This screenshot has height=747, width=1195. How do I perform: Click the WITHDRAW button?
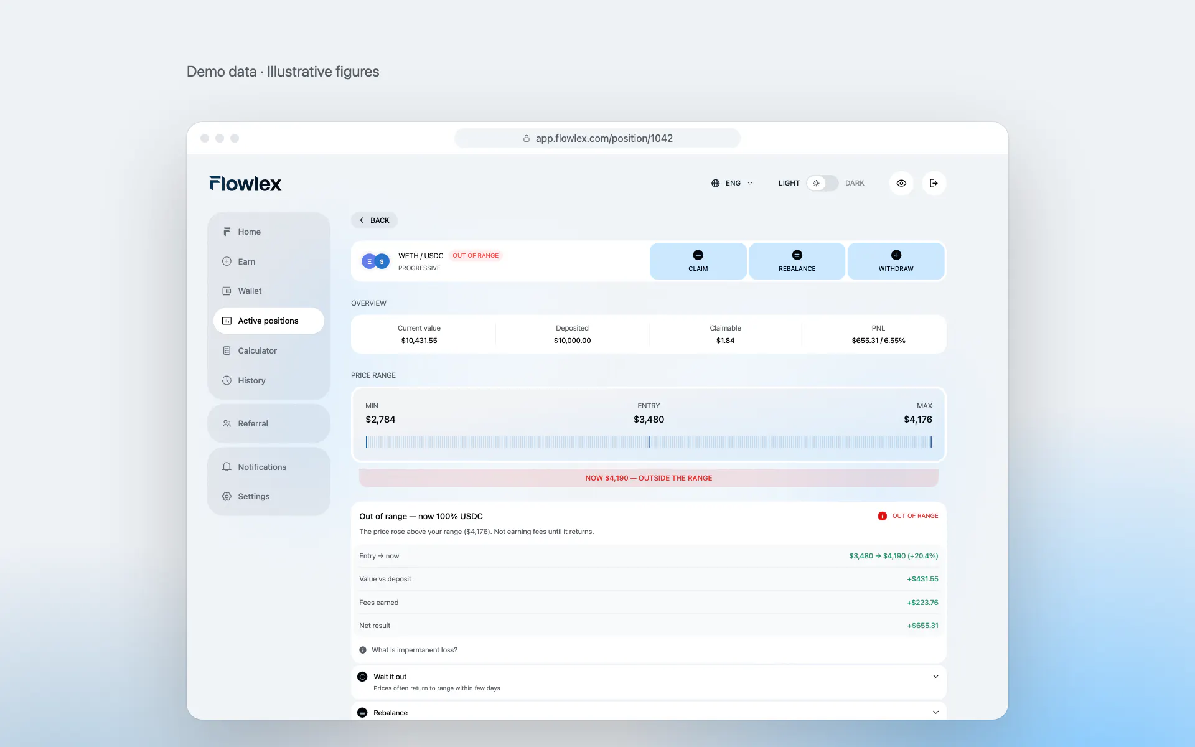coord(896,261)
